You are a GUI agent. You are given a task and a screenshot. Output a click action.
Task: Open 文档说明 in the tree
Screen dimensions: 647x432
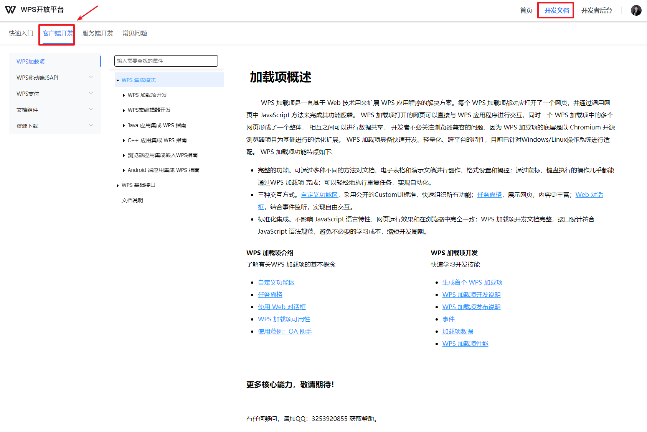pos(132,200)
